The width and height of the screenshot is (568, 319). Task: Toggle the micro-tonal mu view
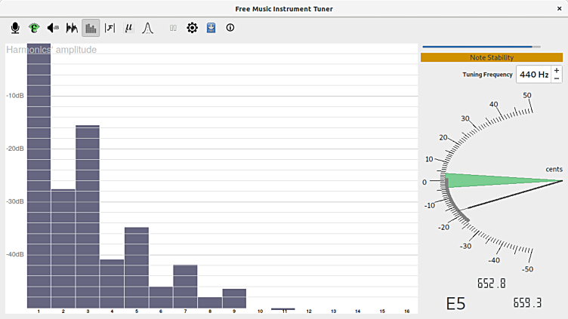(x=129, y=29)
